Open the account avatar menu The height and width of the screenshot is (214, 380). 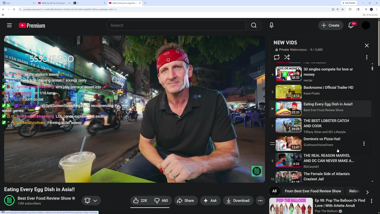[x=366, y=25]
